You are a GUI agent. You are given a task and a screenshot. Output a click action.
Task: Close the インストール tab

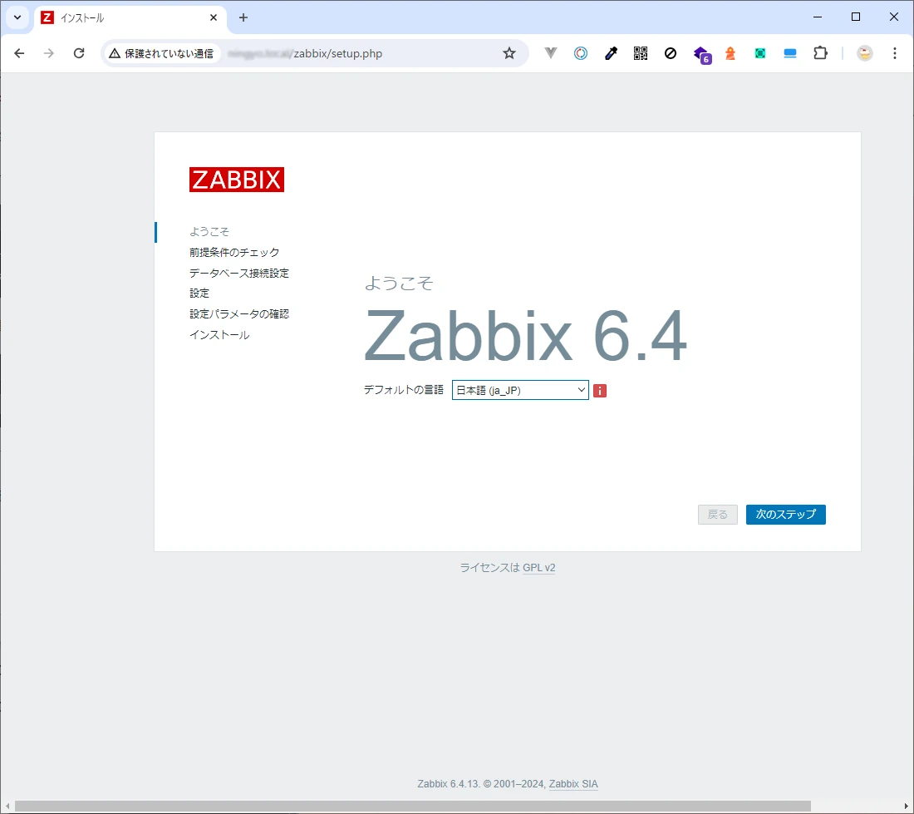pyautogui.click(x=214, y=17)
